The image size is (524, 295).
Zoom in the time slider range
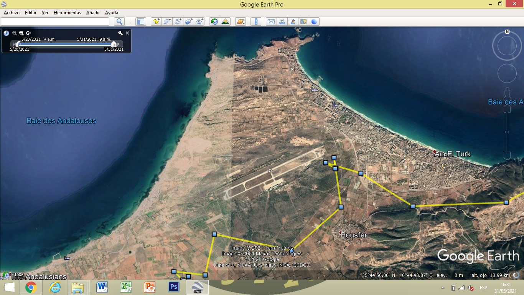pyautogui.click(x=21, y=33)
